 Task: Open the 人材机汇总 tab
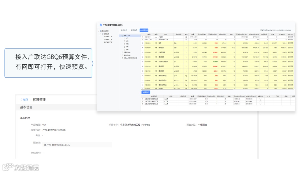144,30
